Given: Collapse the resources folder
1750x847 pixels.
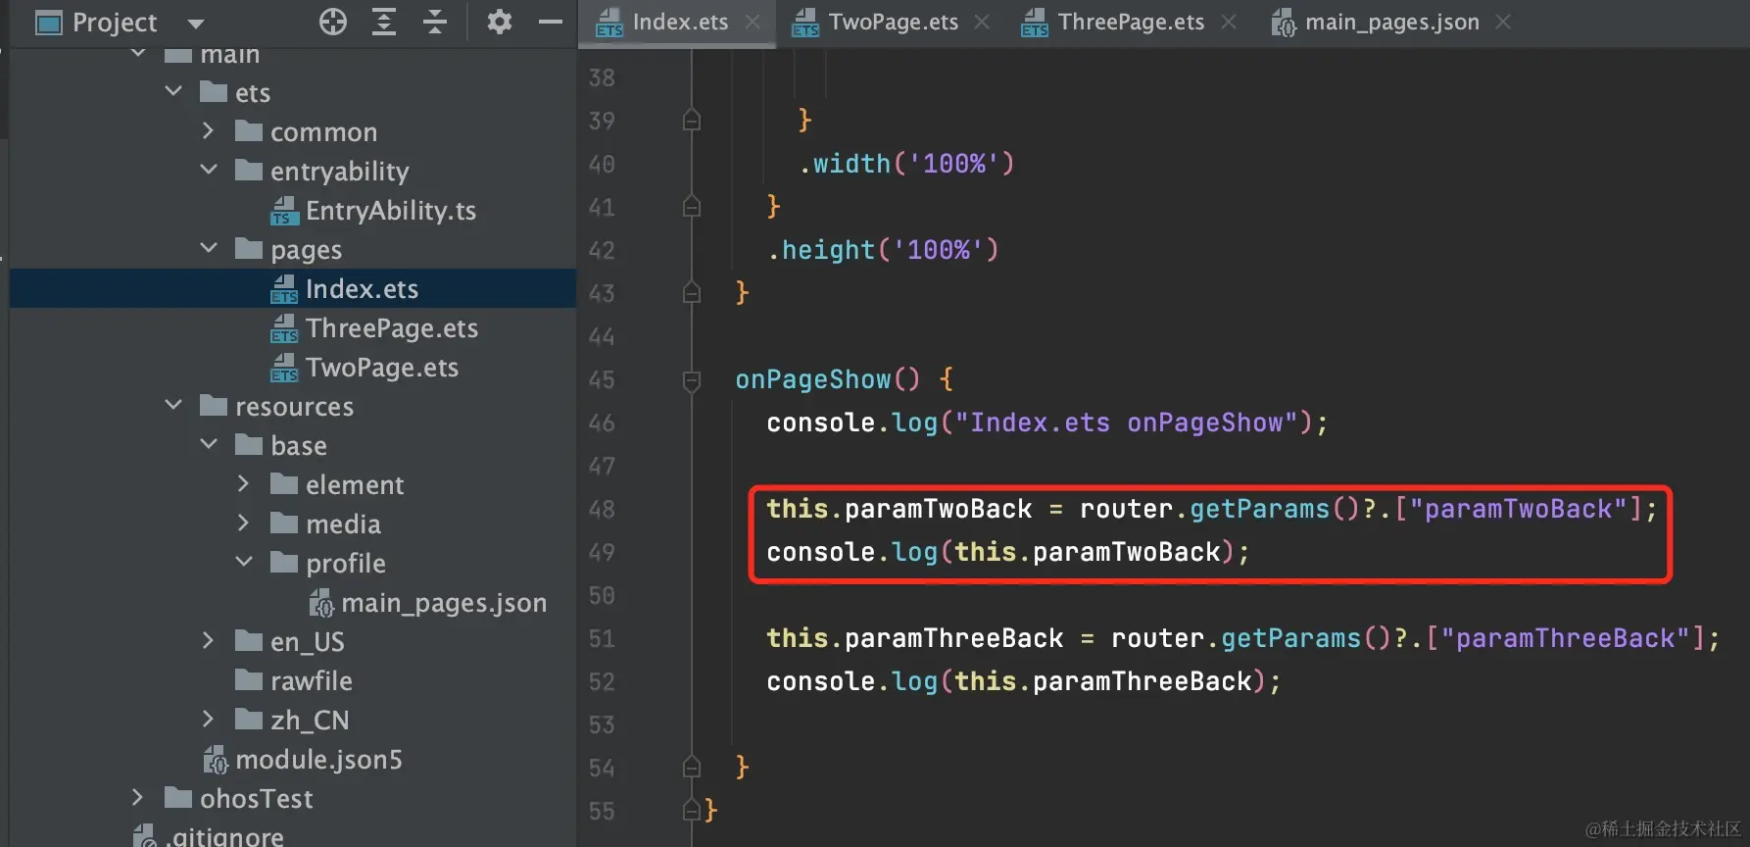Looking at the screenshot, I should [173, 405].
